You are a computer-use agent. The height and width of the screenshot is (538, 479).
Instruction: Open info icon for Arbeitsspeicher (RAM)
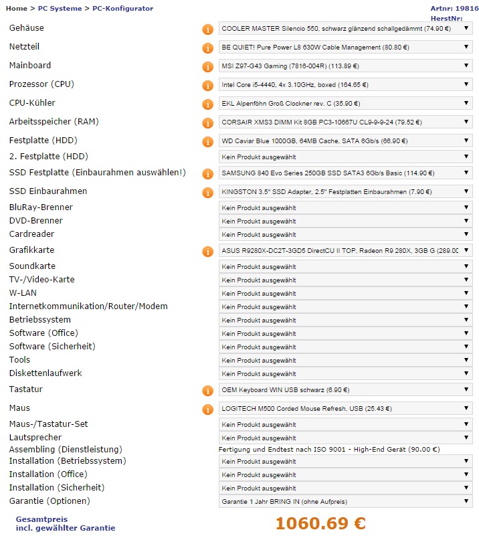(x=207, y=123)
